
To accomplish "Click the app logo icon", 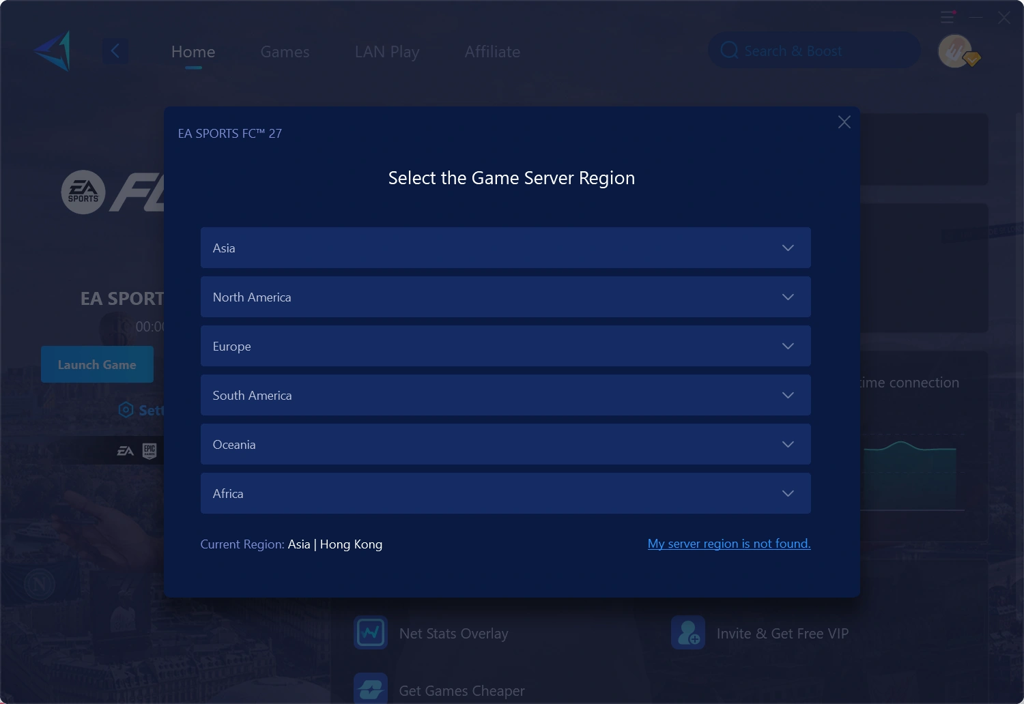I will pyautogui.click(x=53, y=50).
